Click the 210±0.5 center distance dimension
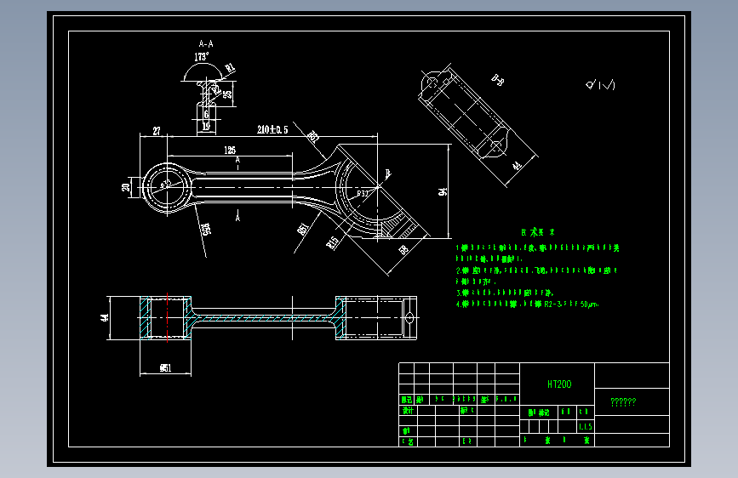 (272, 129)
